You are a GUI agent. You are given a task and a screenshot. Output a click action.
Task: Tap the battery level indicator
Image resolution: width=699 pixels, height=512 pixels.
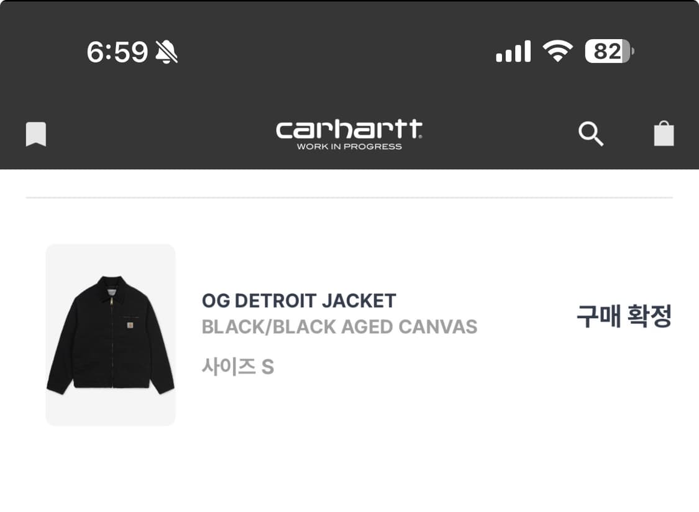(x=609, y=51)
